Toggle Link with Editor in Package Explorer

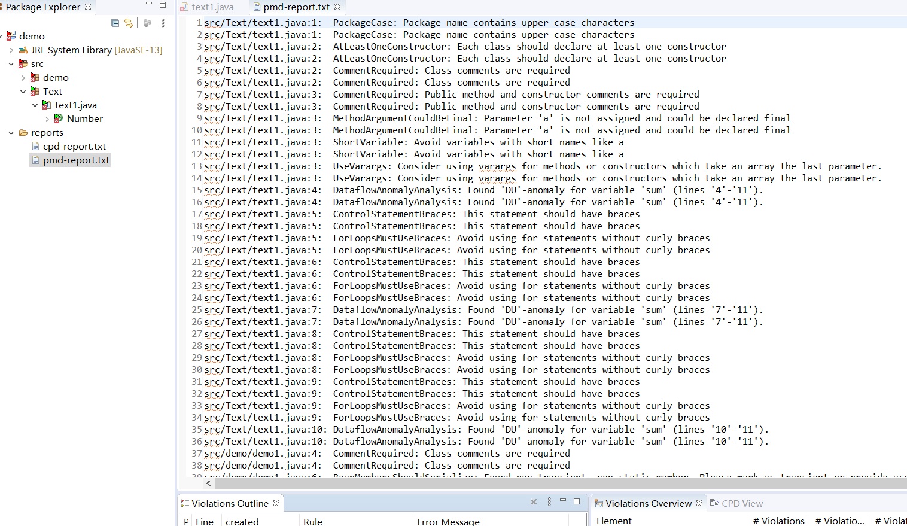[x=128, y=23]
